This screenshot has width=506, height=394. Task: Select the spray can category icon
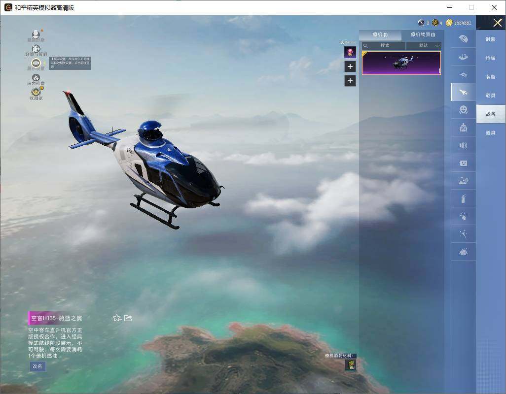pyautogui.click(x=464, y=198)
